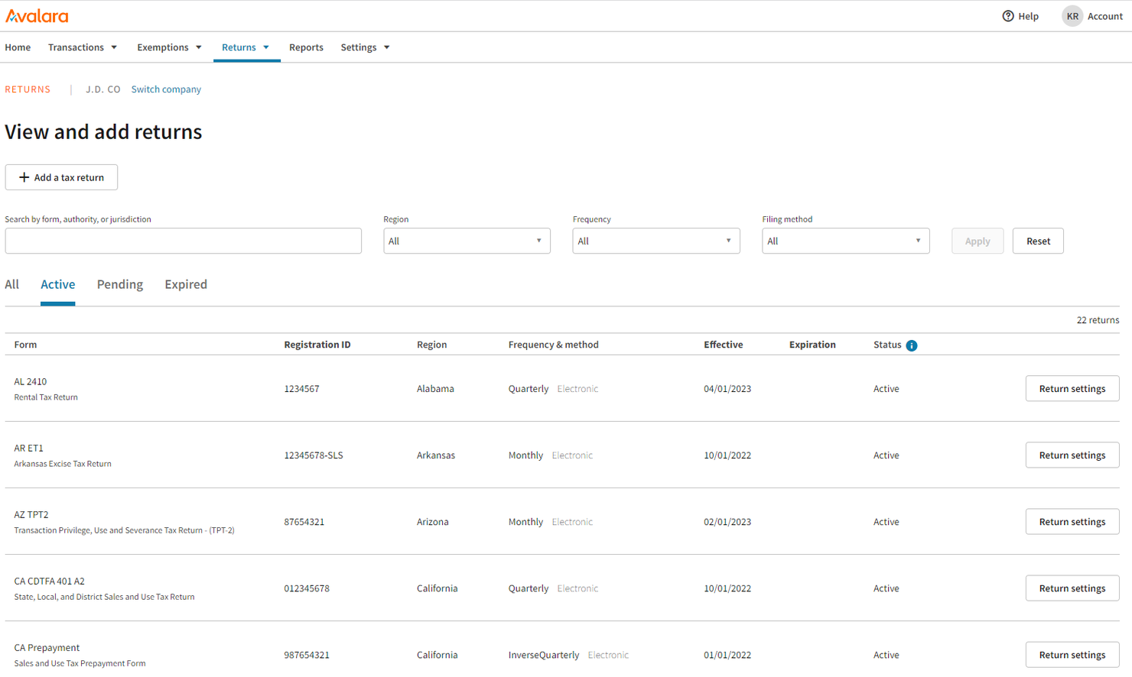1132x677 pixels.
Task: Click the Reset filter button
Action: coord(1037,241)
